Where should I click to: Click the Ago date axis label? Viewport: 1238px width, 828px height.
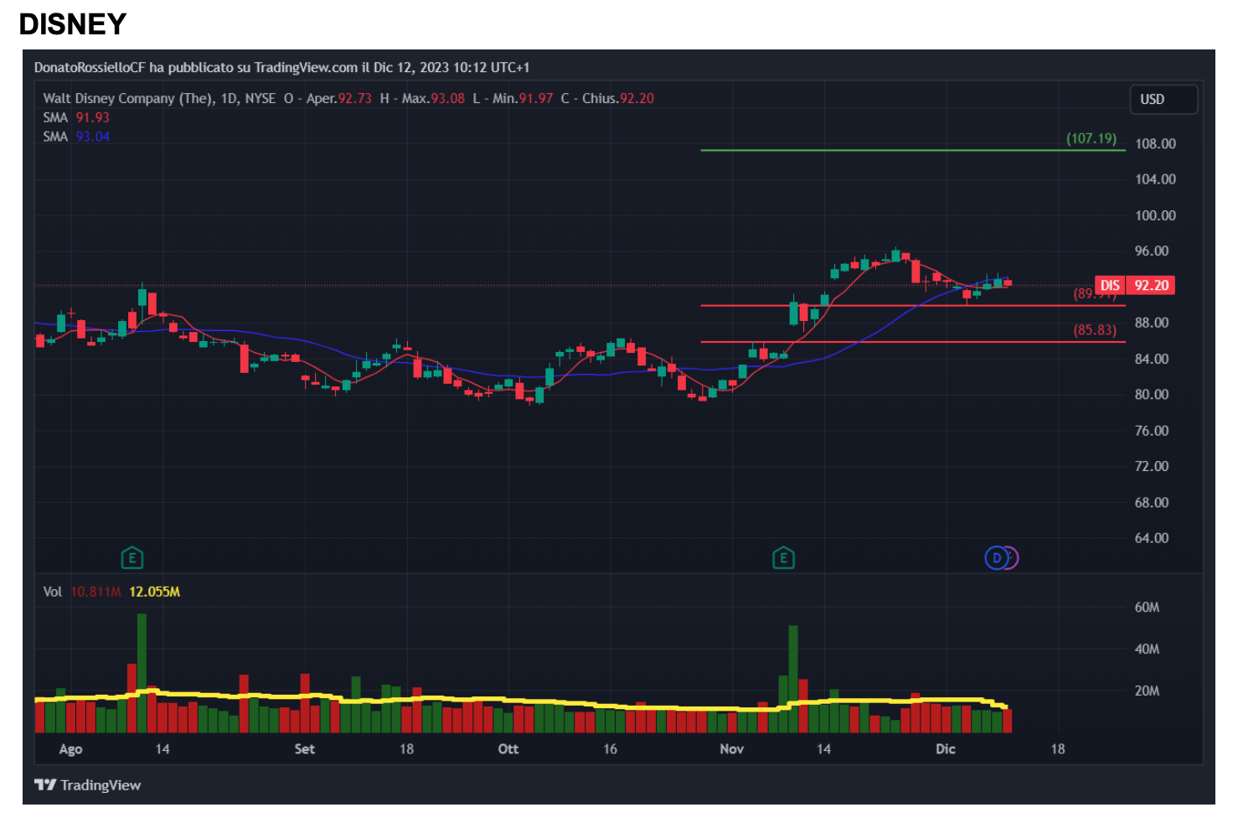[x=70, y=749]
